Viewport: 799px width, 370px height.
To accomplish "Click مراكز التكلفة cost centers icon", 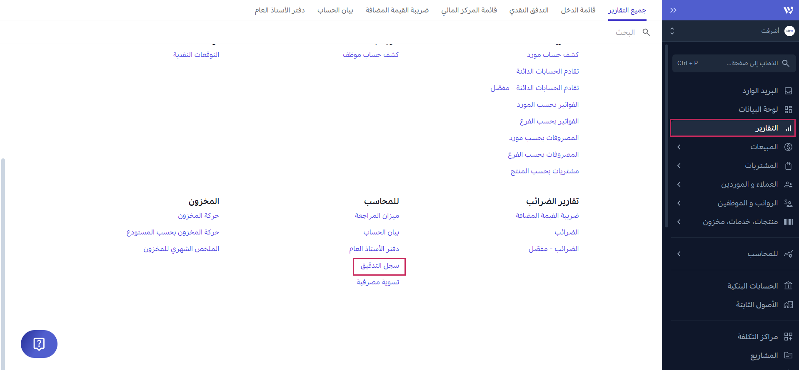I will [788, 337].
